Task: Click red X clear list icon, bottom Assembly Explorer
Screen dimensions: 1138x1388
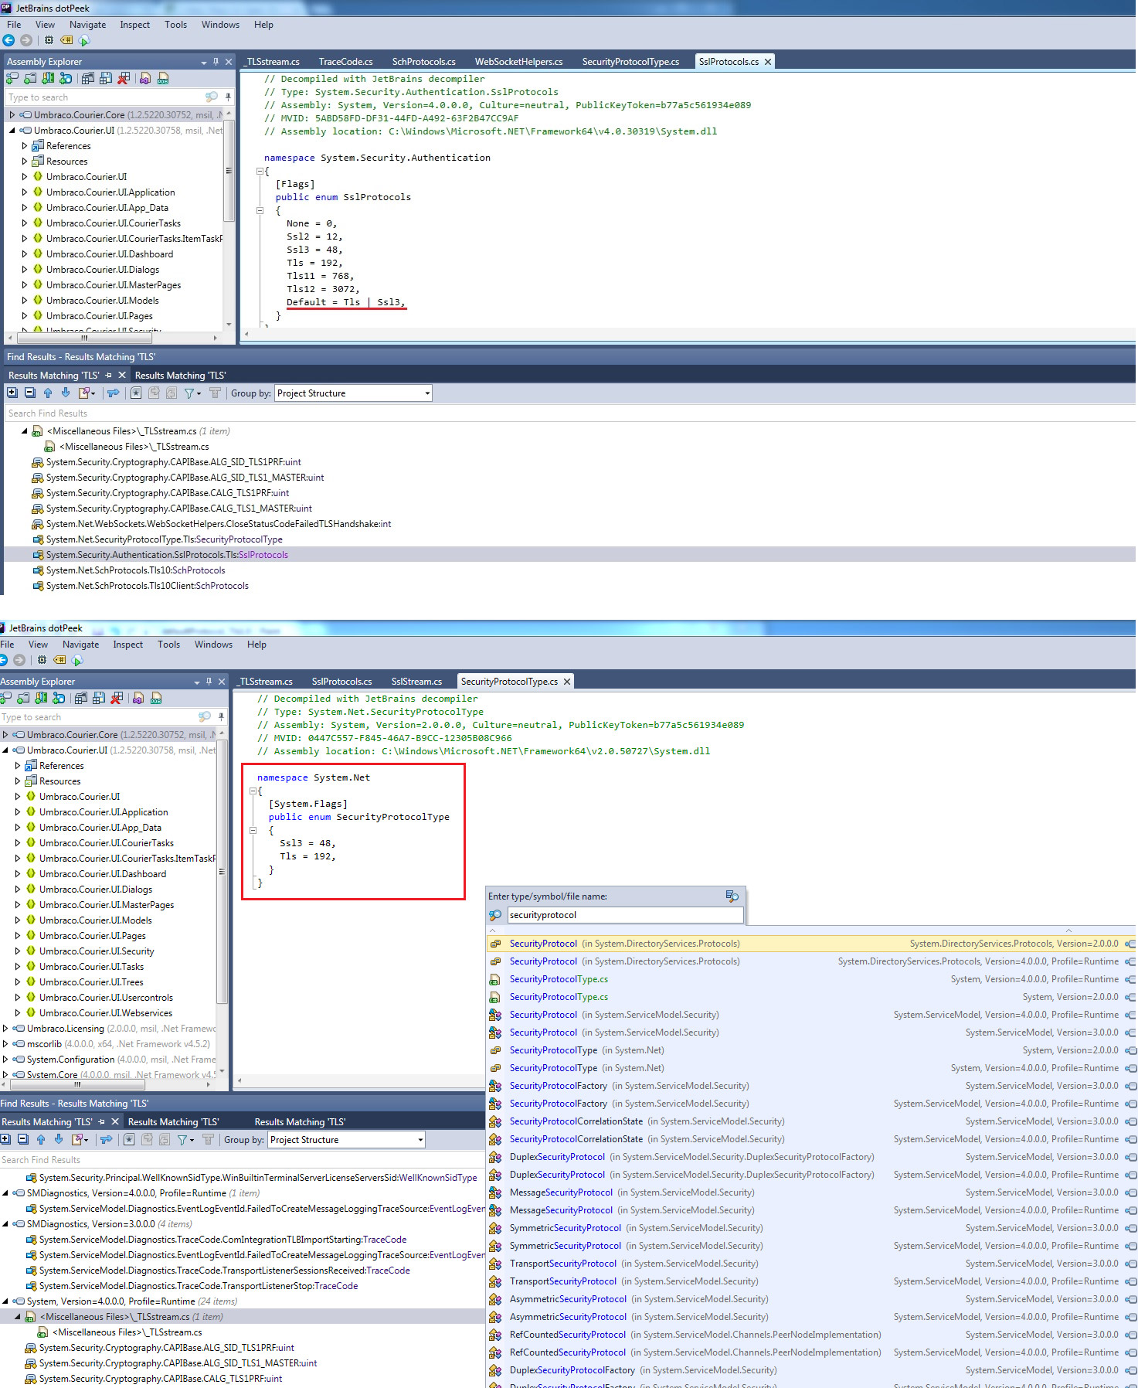Action: click(x=117, y=698)
